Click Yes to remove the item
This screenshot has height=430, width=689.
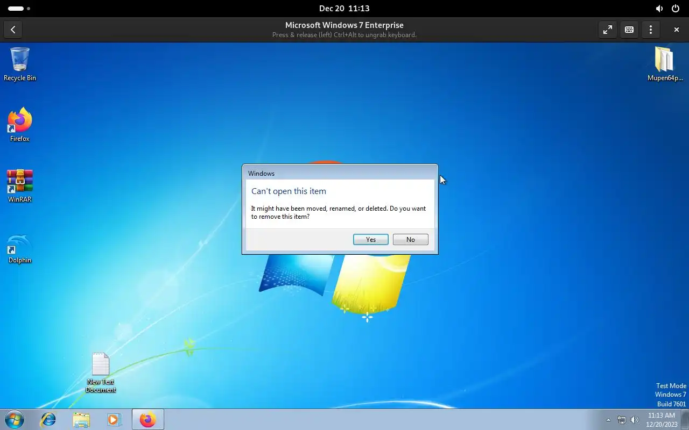[x=370, y=240]
